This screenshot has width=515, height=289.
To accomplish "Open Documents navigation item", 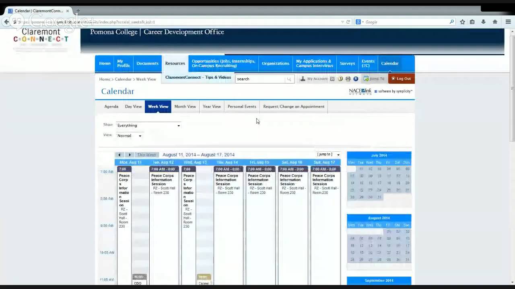I will (x=147, y=63).
